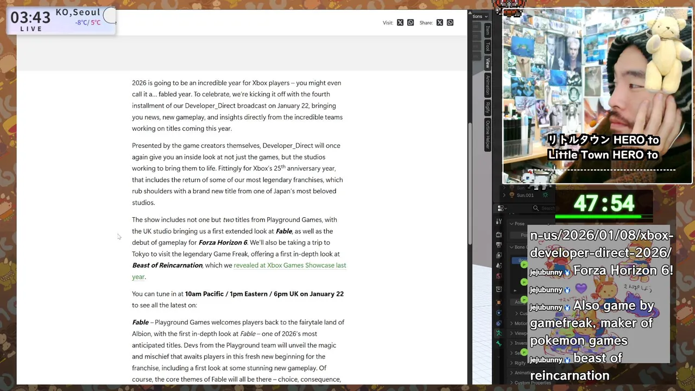Open the Visit X (Twitter) icon

[x=400, y=22]
